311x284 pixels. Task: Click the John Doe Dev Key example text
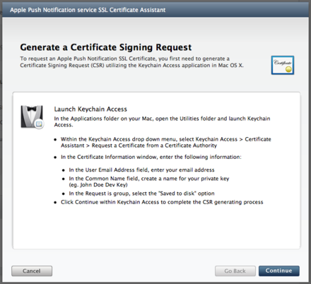click(98, 185)
